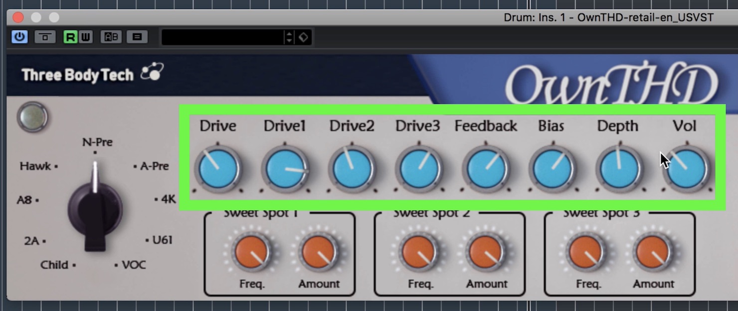The height and width of the screenshot is (311, 738).
Task: Enable Write automation W button
Action: coord(86,37)
